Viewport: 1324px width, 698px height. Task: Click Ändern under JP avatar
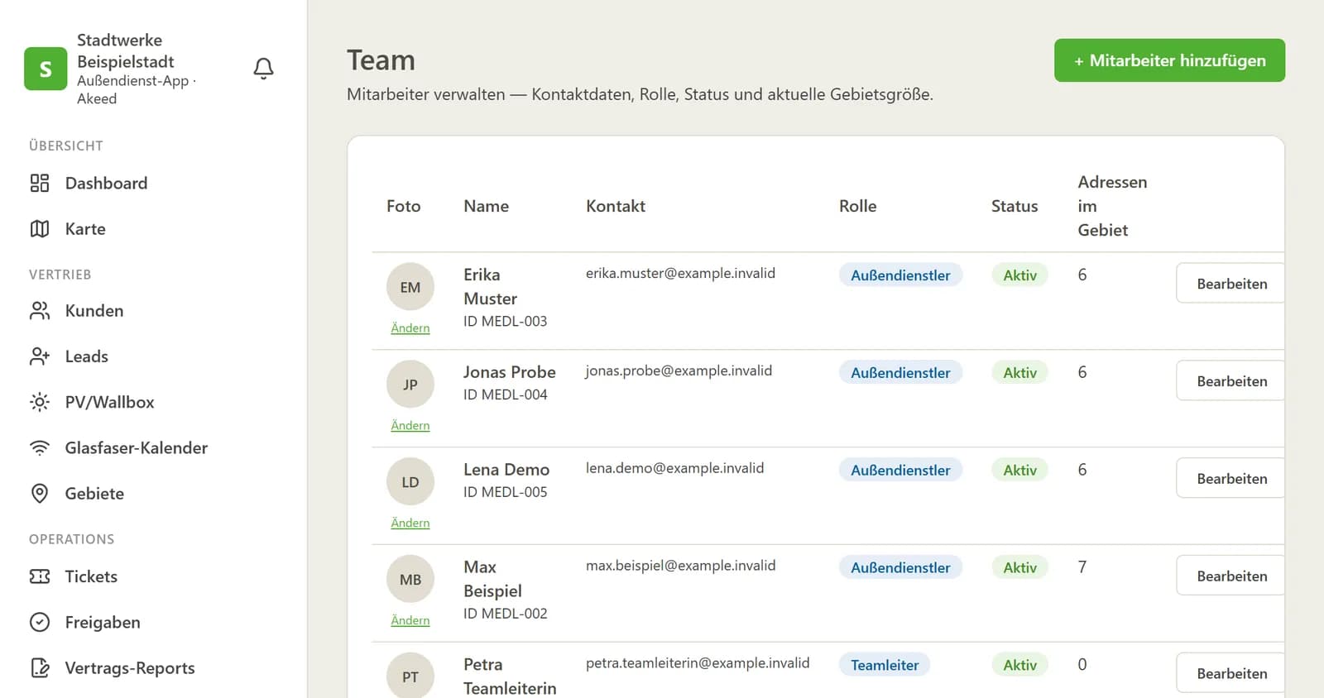coord(410,426)
